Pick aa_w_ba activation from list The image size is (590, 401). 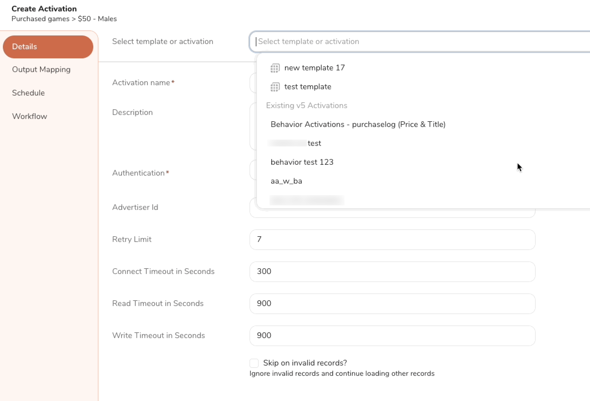tap(286, 181)
